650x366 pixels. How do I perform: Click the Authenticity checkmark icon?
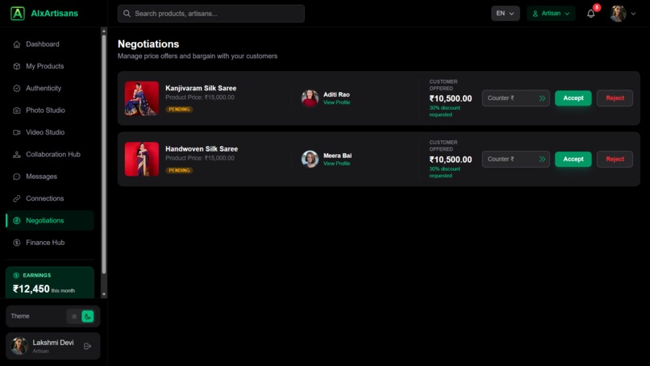coord(17,89)
